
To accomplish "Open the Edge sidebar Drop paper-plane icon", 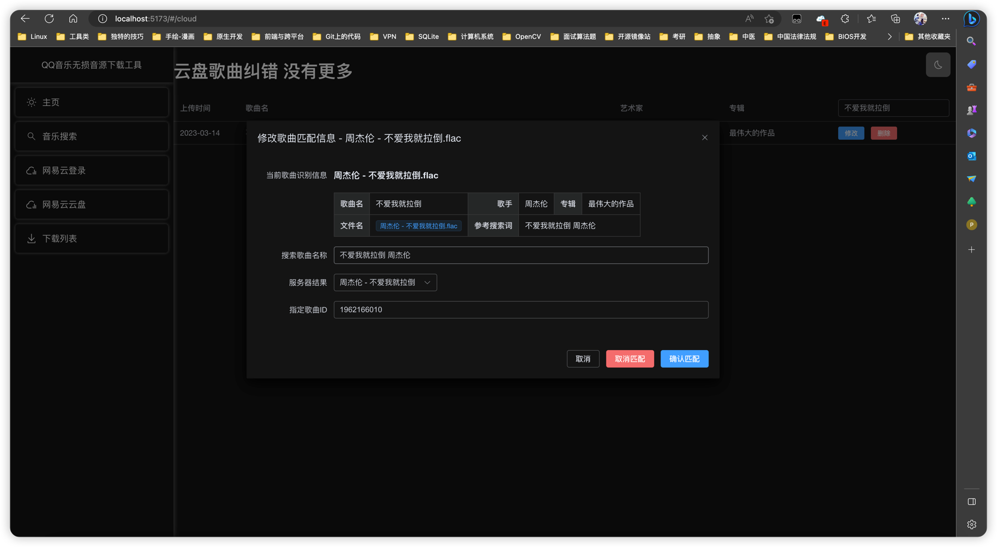I will (x=971, y=179).
